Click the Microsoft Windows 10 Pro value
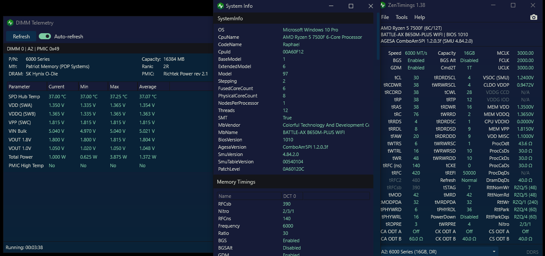Image resolution: width=545 pixels, height=256 pixels. point(310,30)
